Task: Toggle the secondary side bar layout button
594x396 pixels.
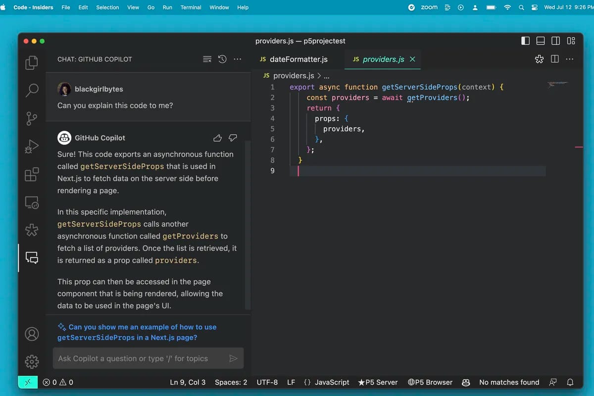Action: click(x=555, y=41)
